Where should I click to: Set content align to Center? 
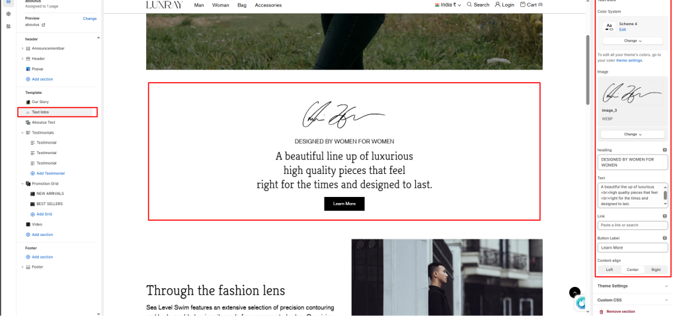[x=633, y=270]
